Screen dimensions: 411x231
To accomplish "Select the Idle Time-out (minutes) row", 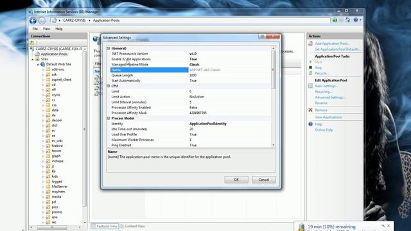I will click(191, 129).
